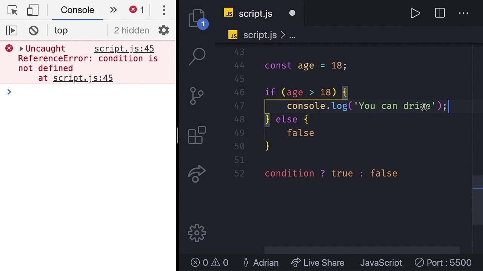Image resolution: width=483 pixels, height=271 pixels.
Task: Open the top JavaScript context selector
Action: [61, 30]
